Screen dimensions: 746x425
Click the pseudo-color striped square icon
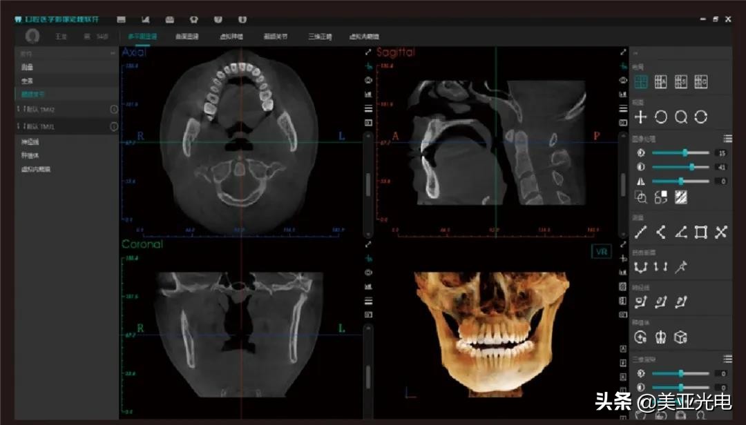pos(681,197)
